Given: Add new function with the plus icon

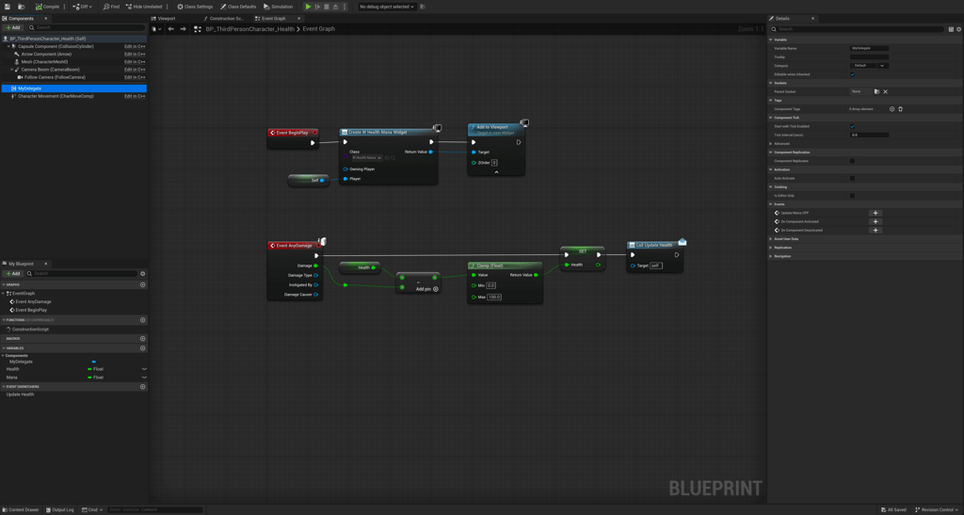Looking at the screenshot, I should click(143, 320).
